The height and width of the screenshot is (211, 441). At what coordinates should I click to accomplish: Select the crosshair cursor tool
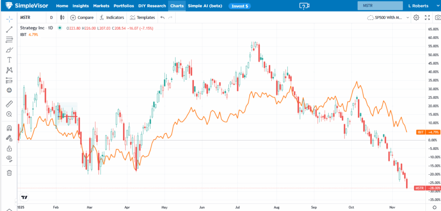[9, 19]
